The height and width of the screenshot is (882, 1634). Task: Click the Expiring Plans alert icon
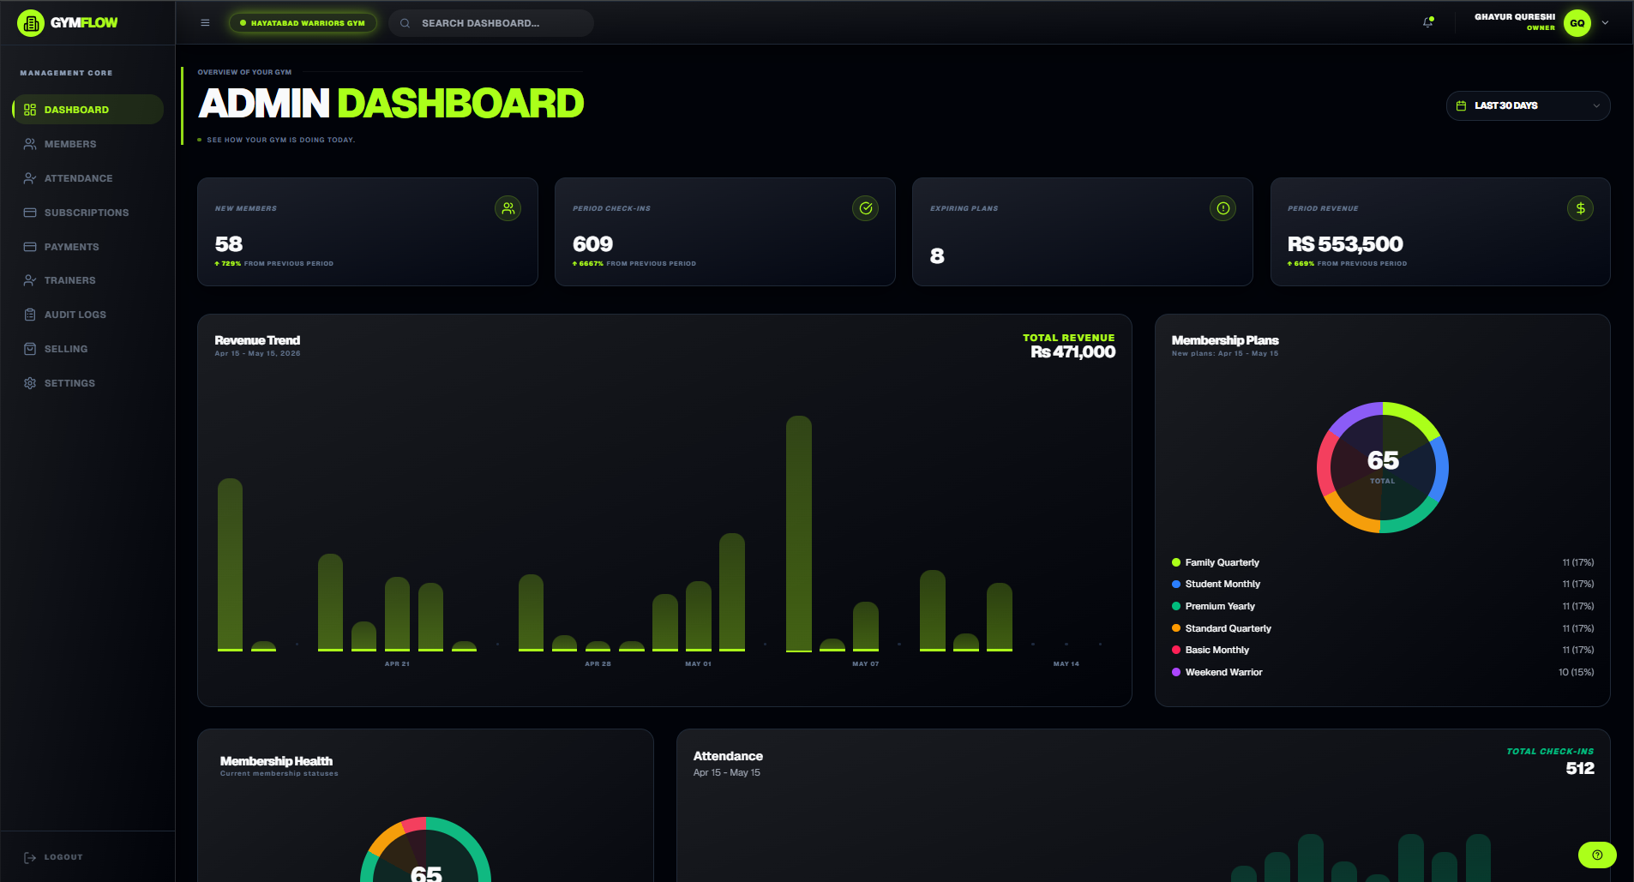click(1222, 208)
